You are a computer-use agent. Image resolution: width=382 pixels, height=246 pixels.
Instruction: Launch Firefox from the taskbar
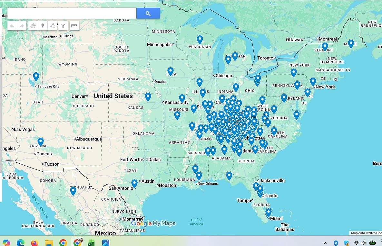34,243
